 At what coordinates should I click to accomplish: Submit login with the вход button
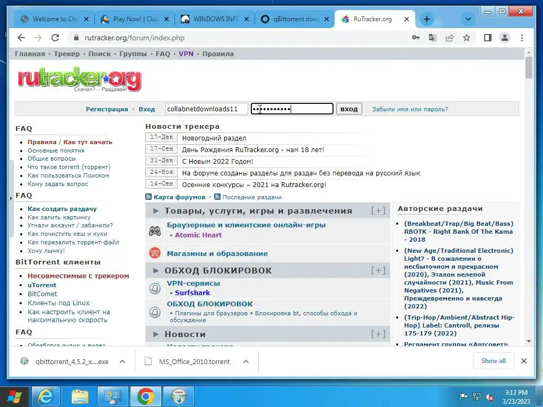pos(349,109)
